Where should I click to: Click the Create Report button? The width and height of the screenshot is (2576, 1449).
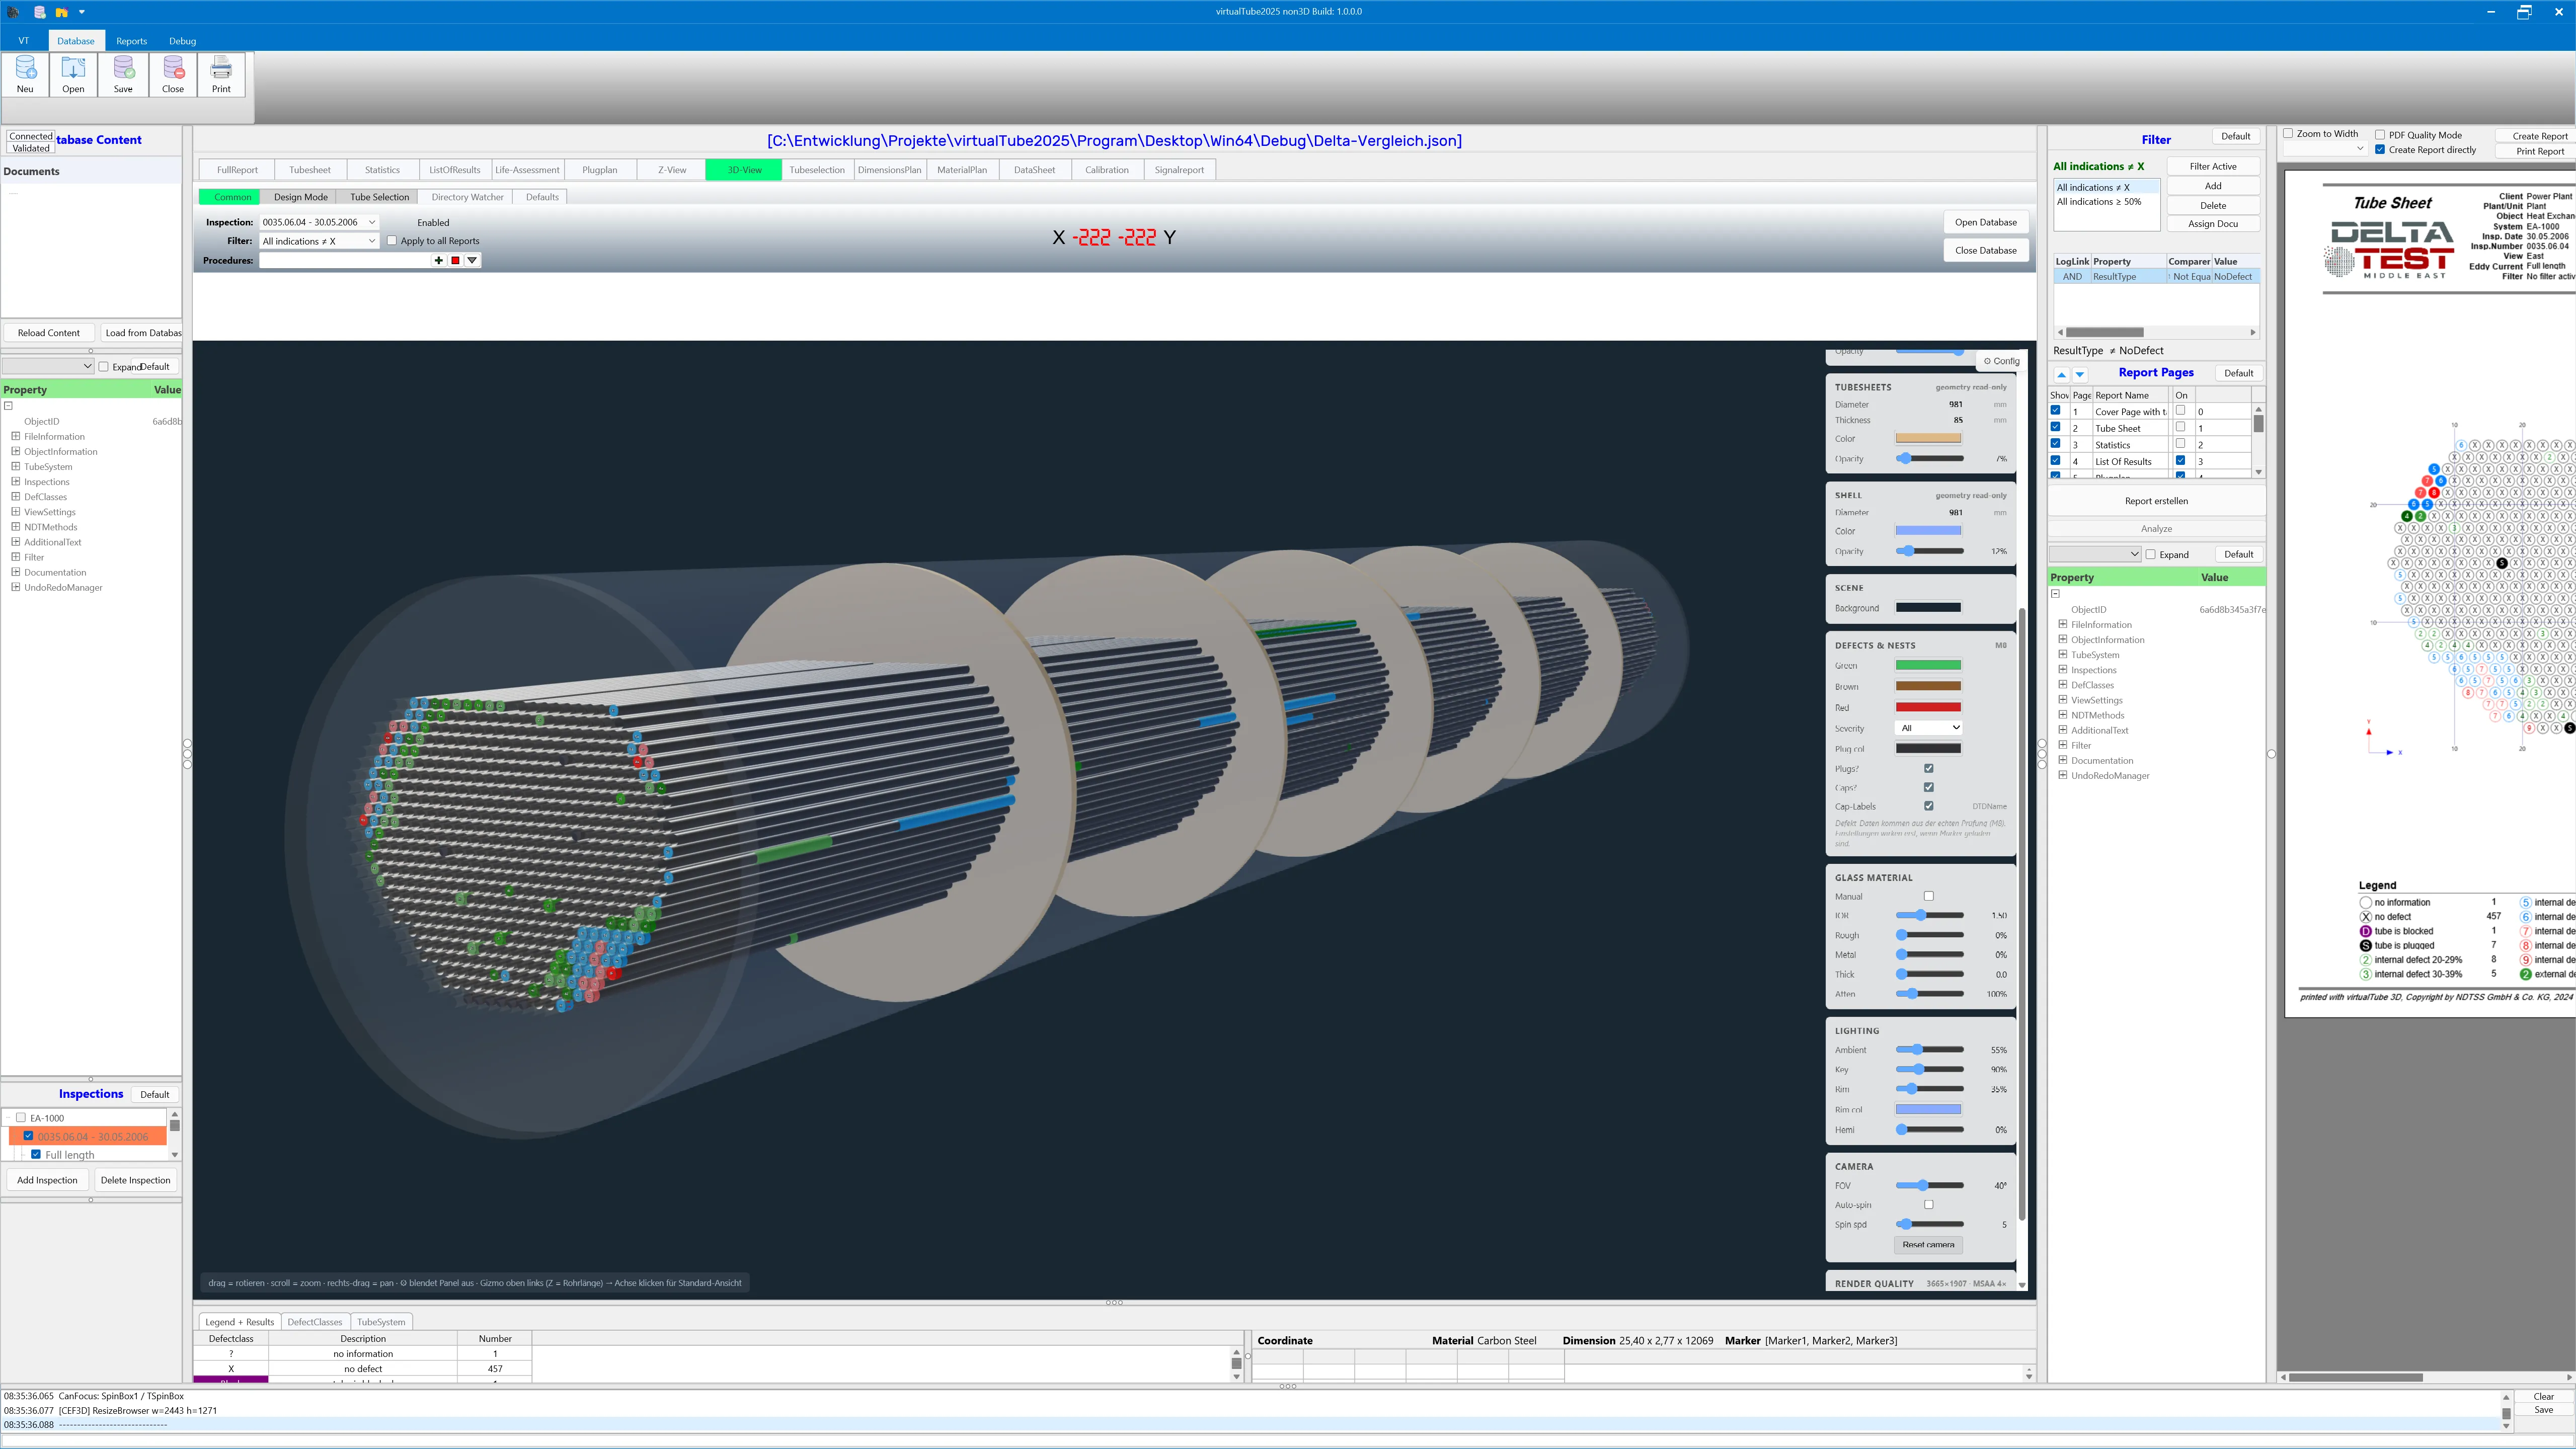coord(2540,136)
